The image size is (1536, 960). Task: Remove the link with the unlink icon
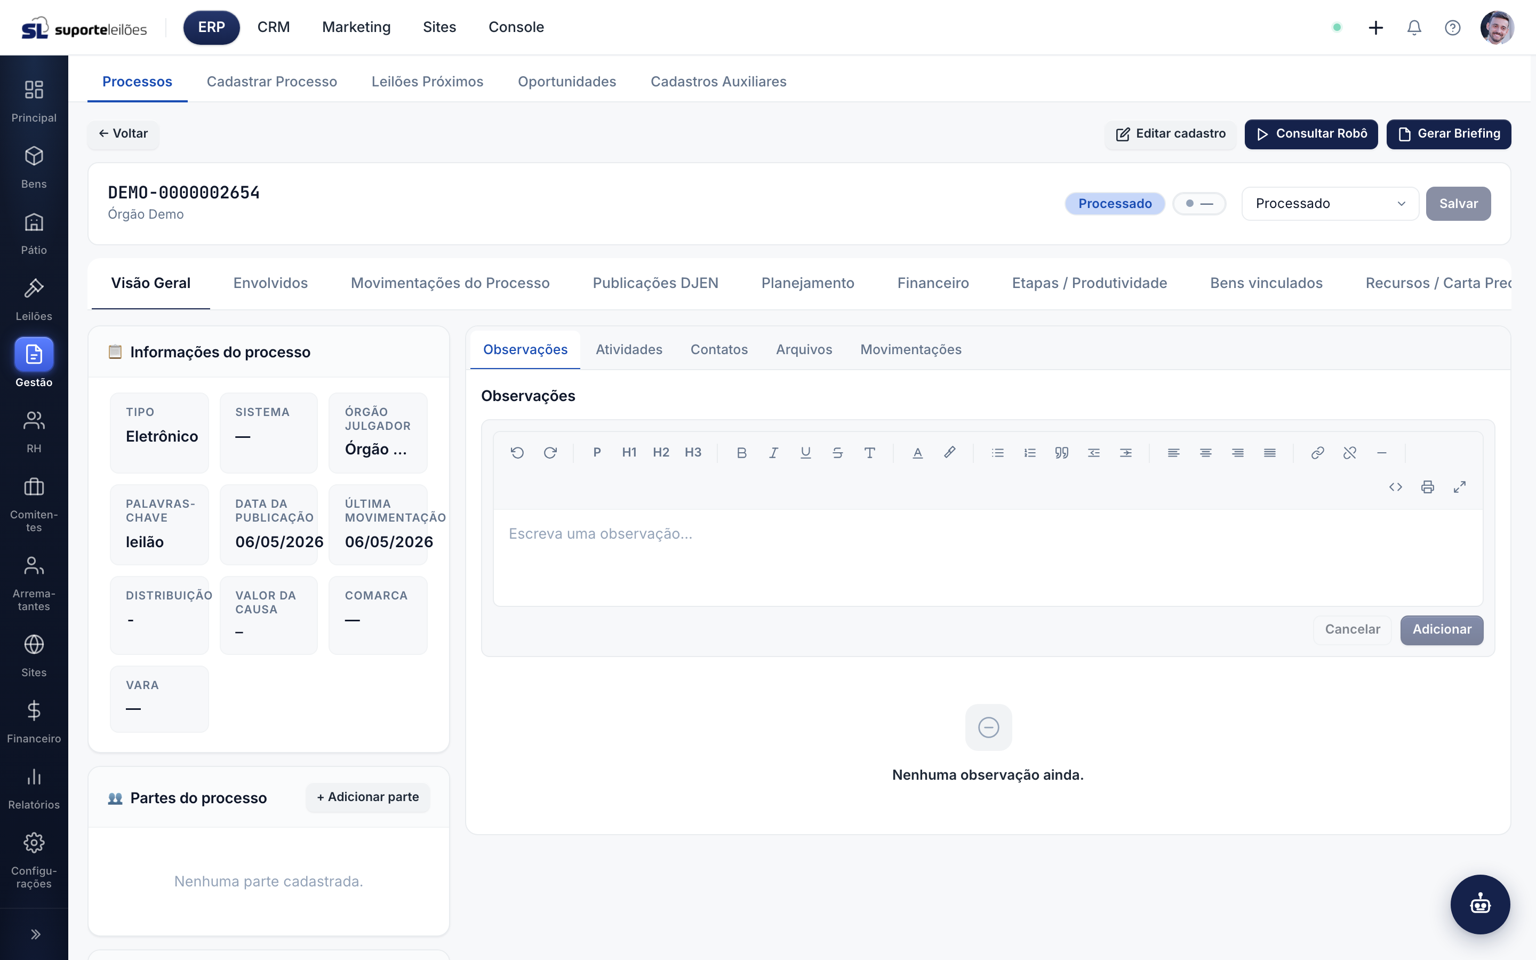(1349, 453)
